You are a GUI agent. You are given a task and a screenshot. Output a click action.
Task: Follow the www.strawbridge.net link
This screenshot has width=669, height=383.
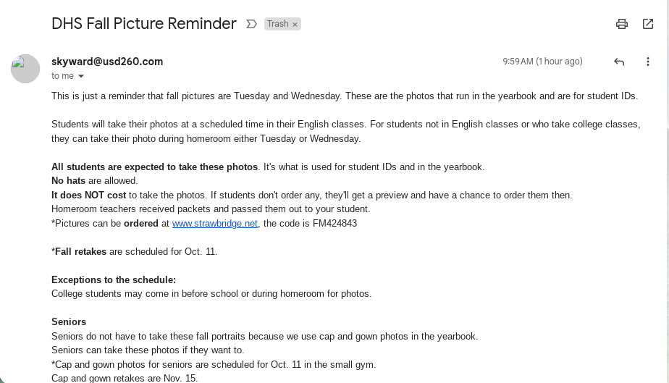pos(214,224)
